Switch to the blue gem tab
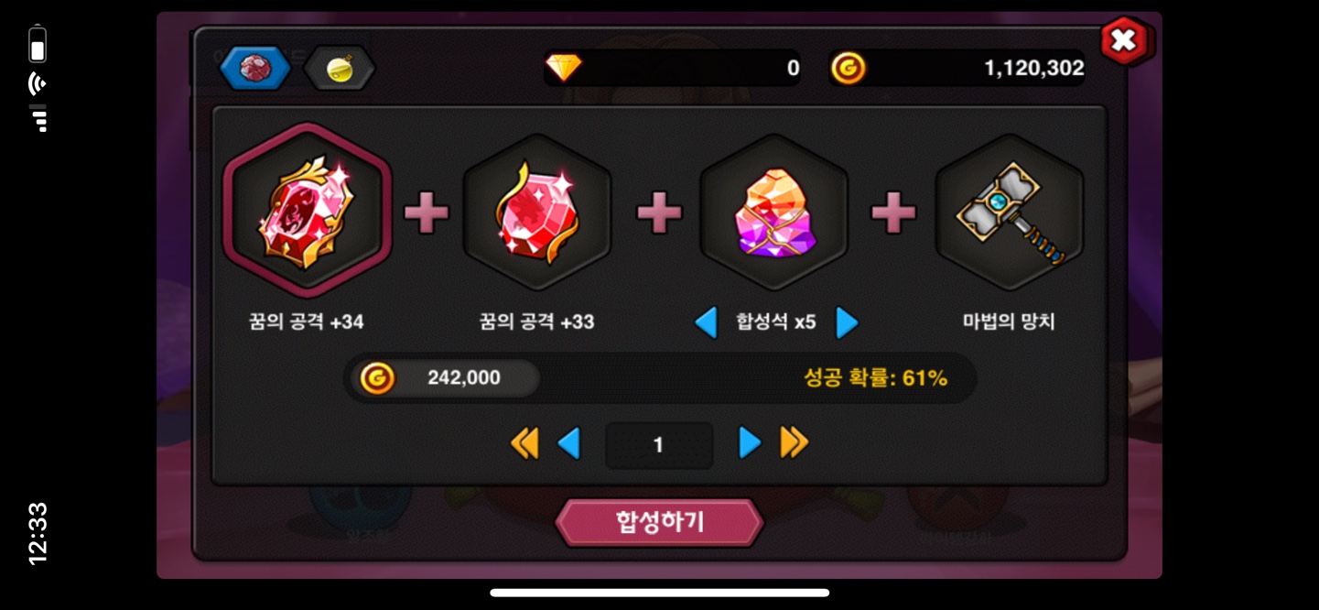1319x610 pixels. pyautogui.click(x=255, y=68)
